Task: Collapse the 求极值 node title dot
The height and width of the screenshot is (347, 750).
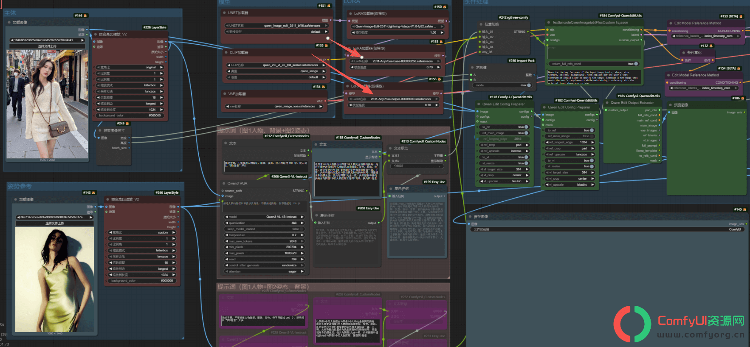Action: pos(472,68)
